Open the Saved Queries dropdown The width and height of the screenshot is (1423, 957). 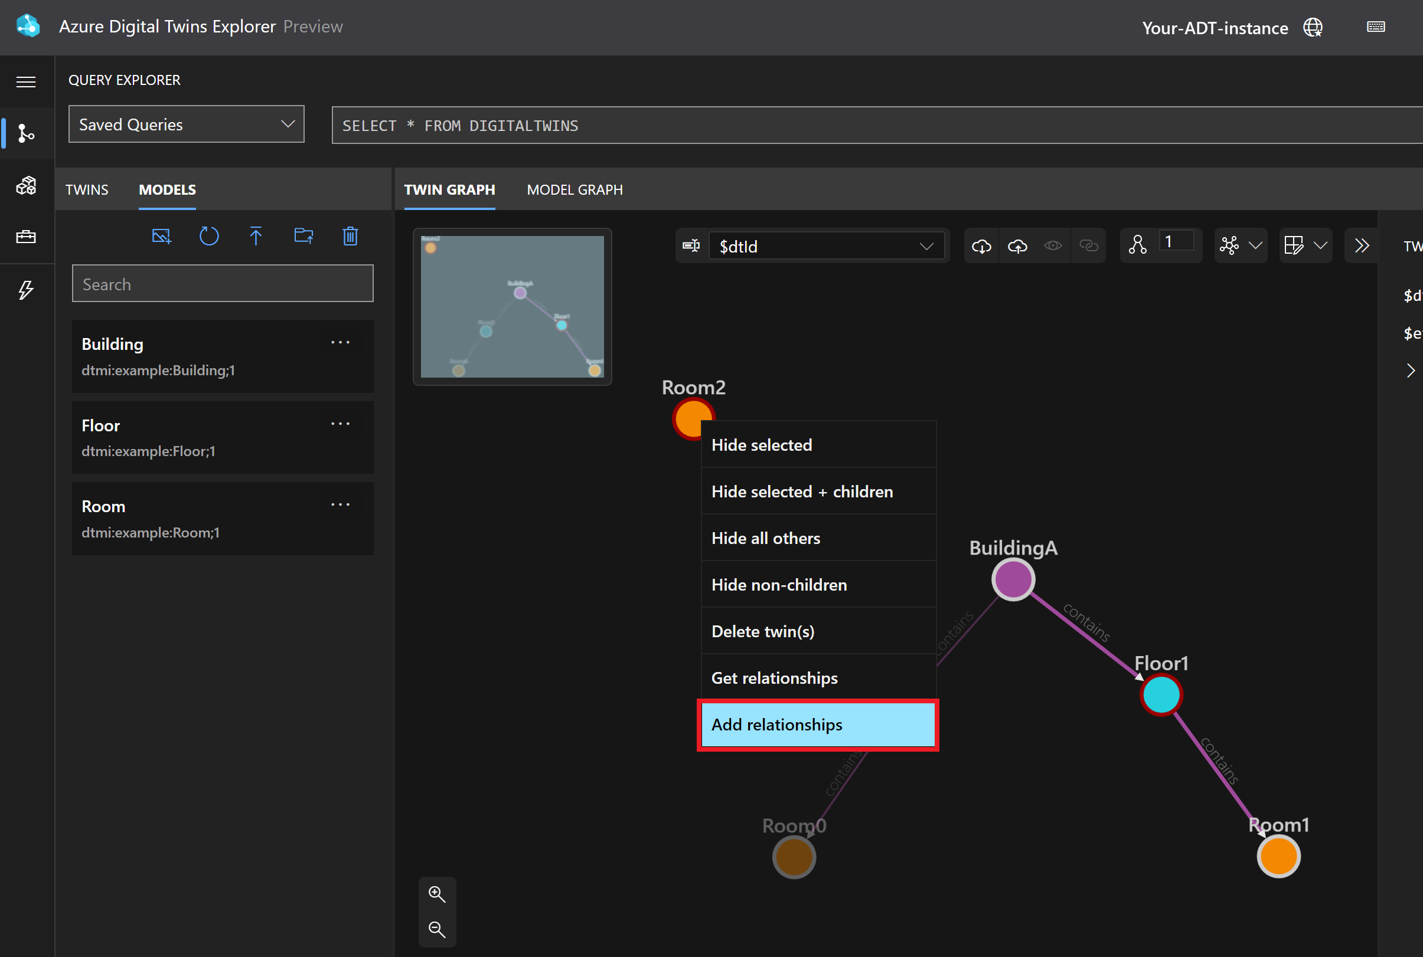pos(185,124)
